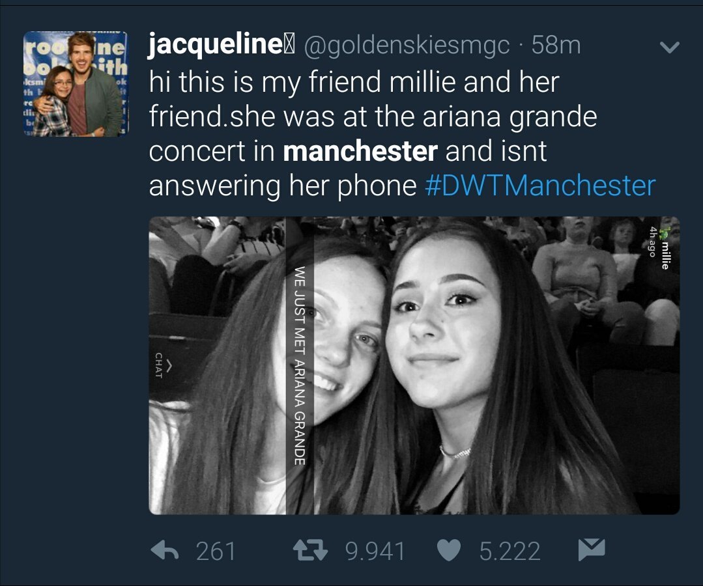Follow the #DWTManchester hashtag
This screenshot has height=586, width=703.
(540, 185)
